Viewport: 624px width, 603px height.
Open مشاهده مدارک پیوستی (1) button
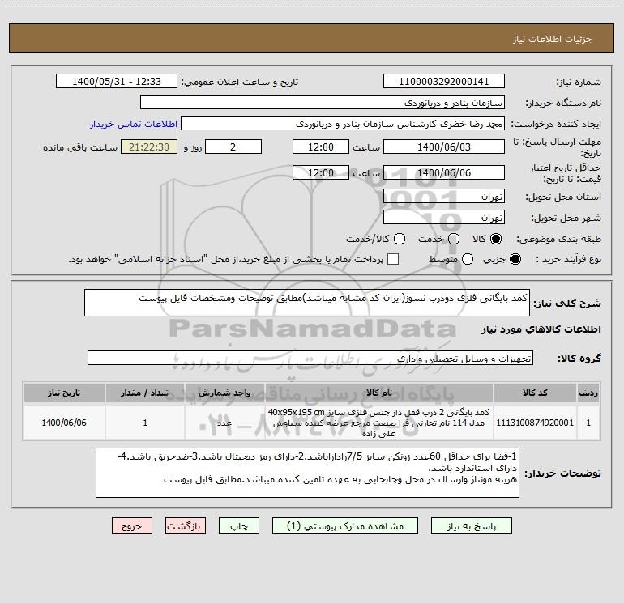click(345, 526)
